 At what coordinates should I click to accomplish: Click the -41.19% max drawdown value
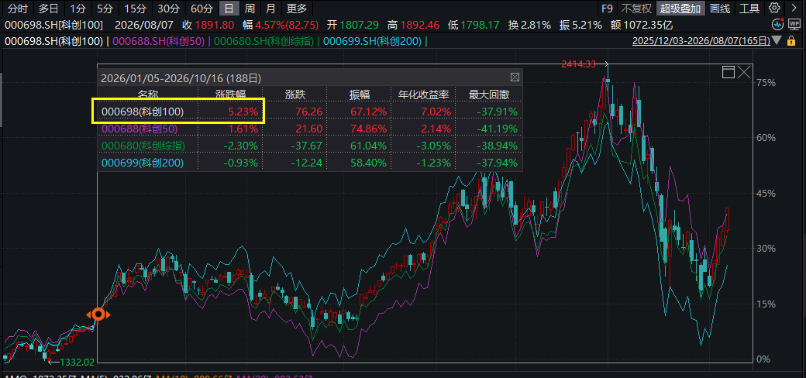pos(497,129)
